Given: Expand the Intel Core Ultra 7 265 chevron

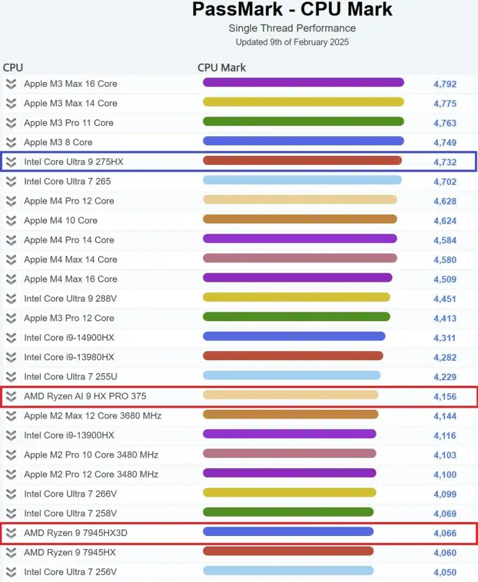Looking at the screenshot, I should coord(11,181).
